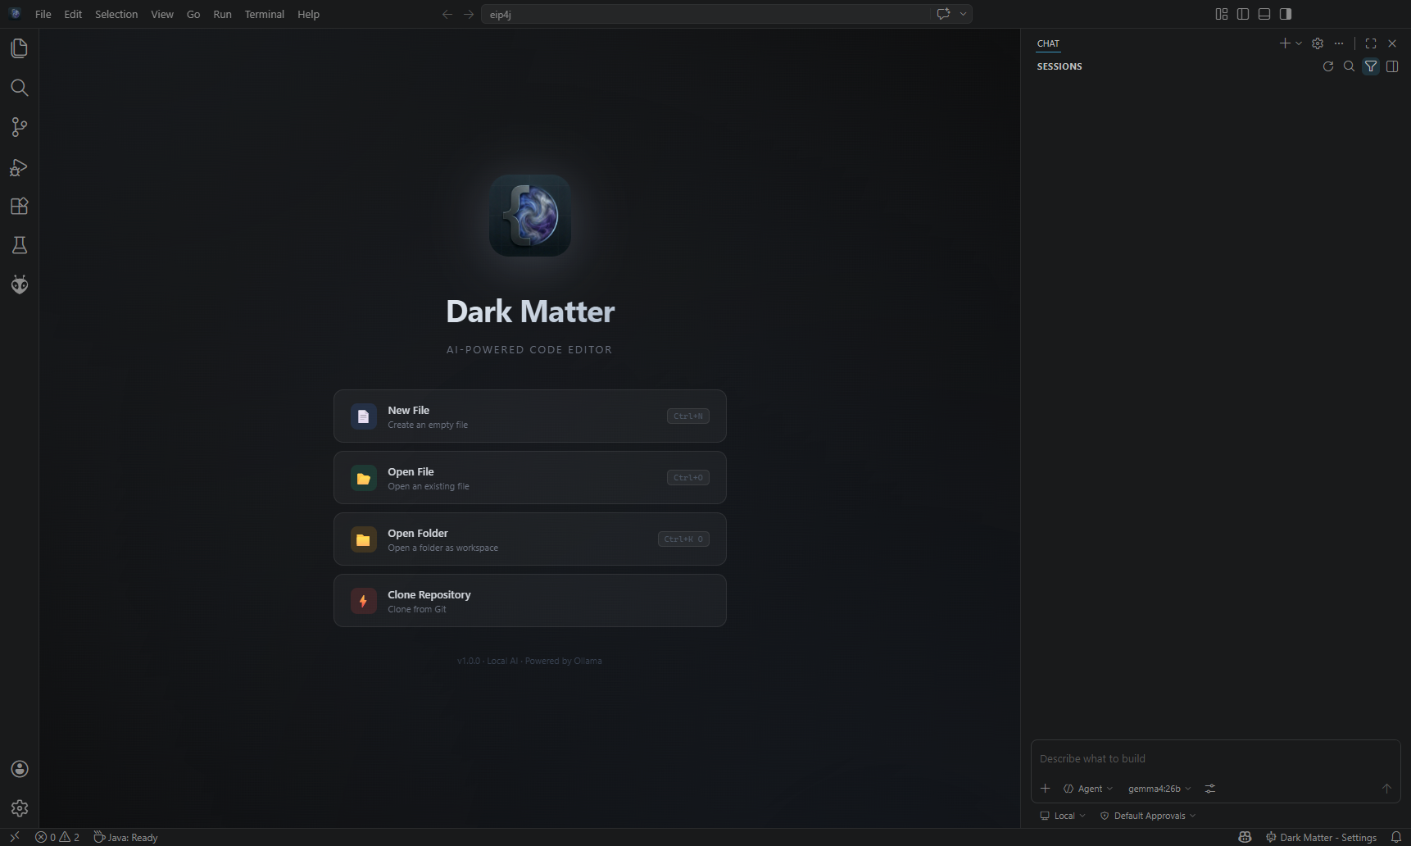This screenshot has height=846, width=1411.
Task: Refresh the sessions list
Action: click(1328, 66)
